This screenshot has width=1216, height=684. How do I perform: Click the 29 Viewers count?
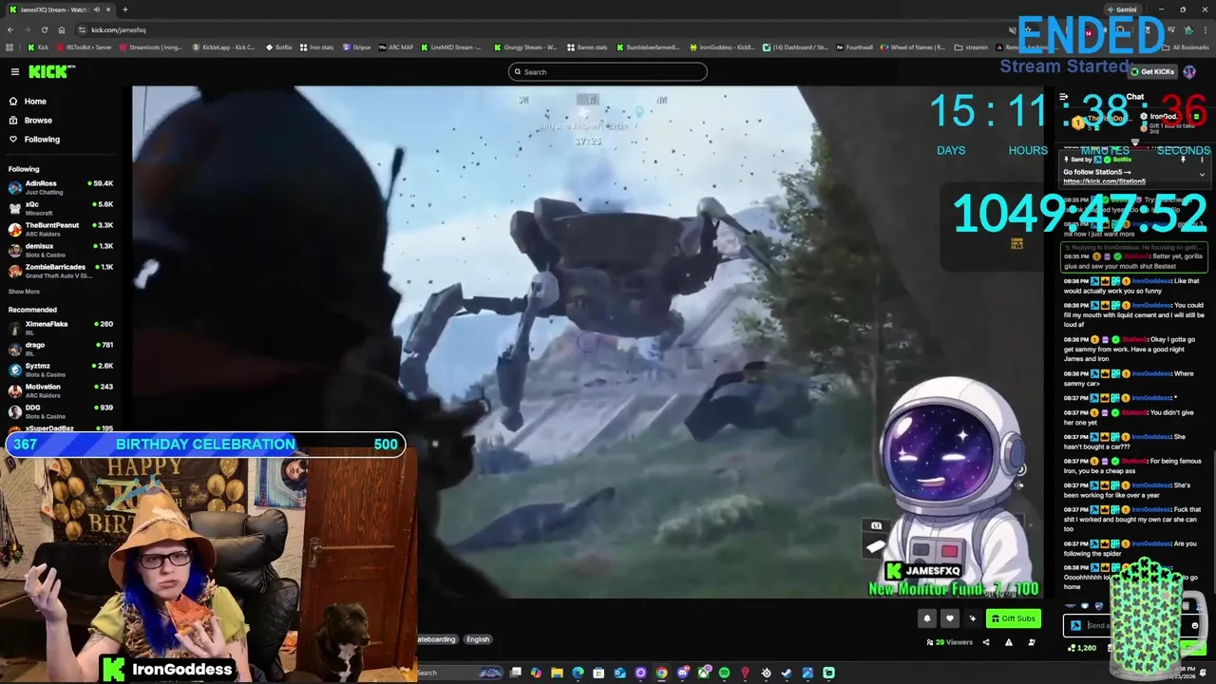950,642
